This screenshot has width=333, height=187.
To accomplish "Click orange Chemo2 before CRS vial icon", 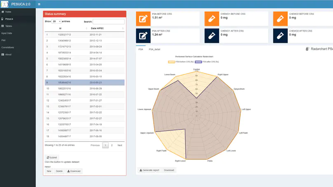I will (x=280, y=19).
